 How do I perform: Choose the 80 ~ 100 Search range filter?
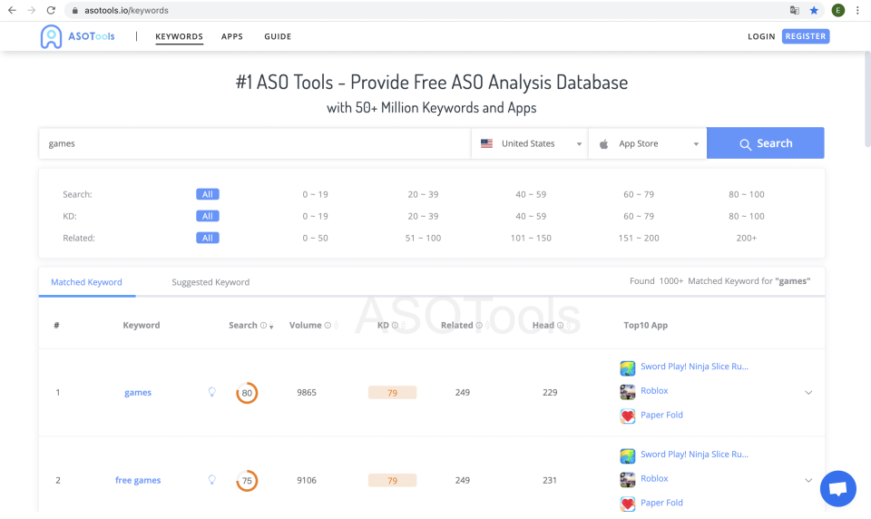click(x=746, y=194)
